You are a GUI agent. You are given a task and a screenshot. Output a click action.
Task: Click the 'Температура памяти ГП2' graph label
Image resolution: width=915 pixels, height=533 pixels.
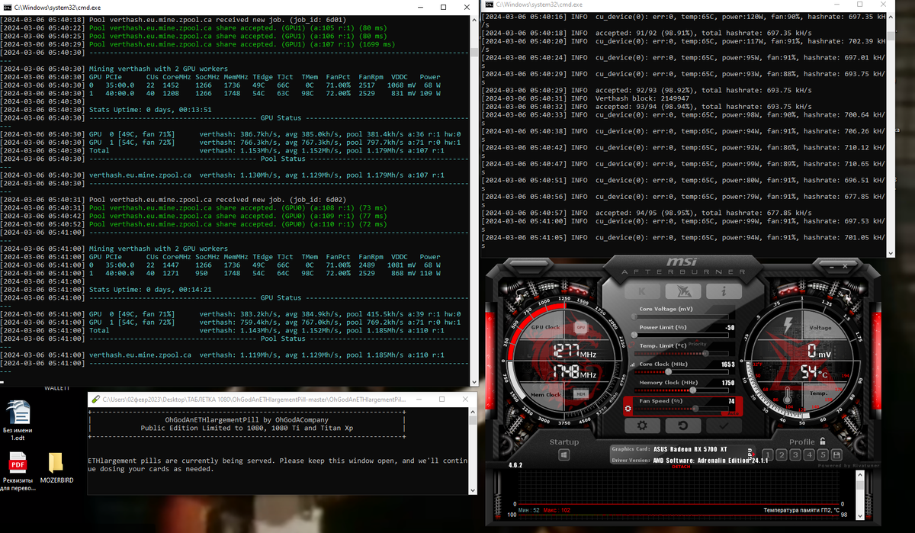798,509
